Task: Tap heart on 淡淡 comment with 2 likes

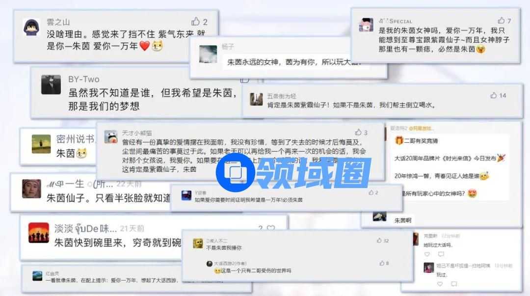Action: 271,228
